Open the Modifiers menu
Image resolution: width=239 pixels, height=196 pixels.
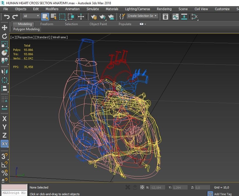tap(52, 9)
